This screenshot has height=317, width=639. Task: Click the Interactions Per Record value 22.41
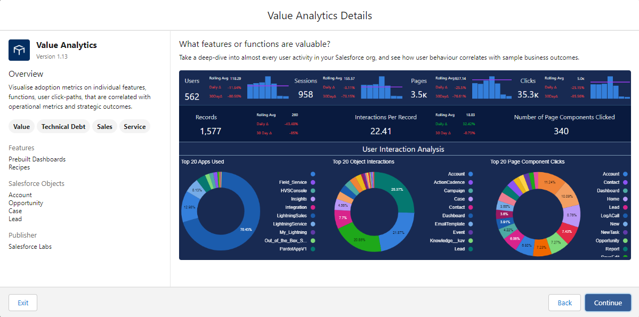(381, 131)
